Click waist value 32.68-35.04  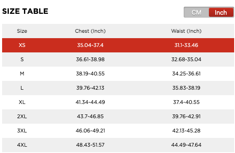click(x=186, y=60)
